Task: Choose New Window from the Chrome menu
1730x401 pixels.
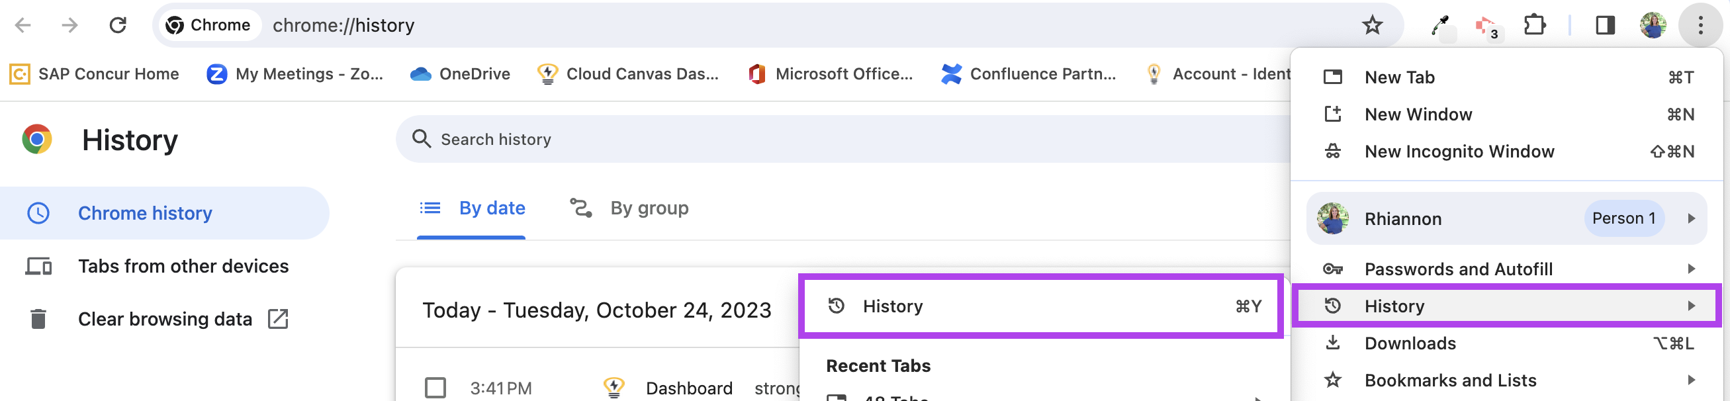Action: pyautogui.click(x=1507, y=114)
